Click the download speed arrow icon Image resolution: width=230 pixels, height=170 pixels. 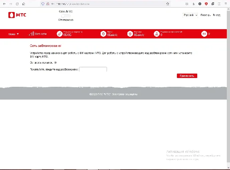(x=103, y=34)
